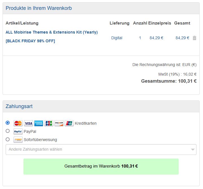Image resolution: width=203 pixels, height=189 pixels.
Task: Open the ALL Mobirise Themes & Extensions Kit link
Action: 52,32
